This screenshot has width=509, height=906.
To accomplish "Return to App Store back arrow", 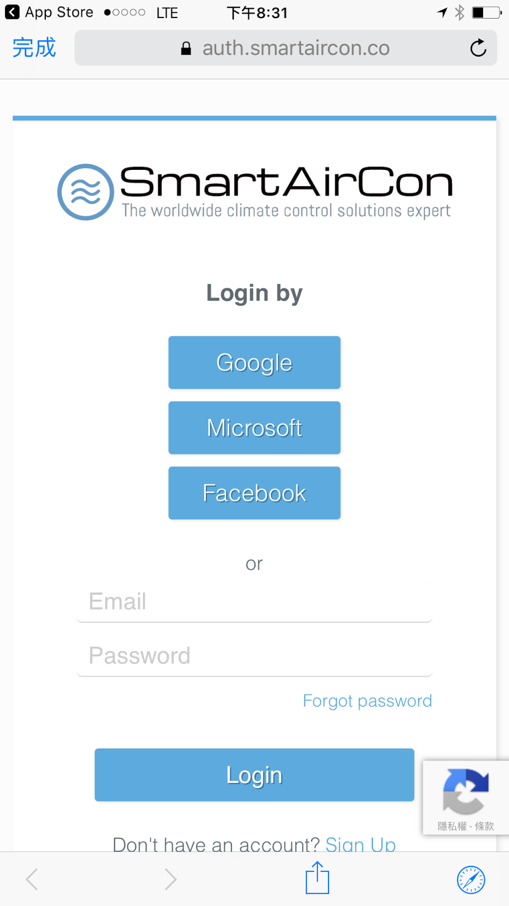I will coord(12,12).
